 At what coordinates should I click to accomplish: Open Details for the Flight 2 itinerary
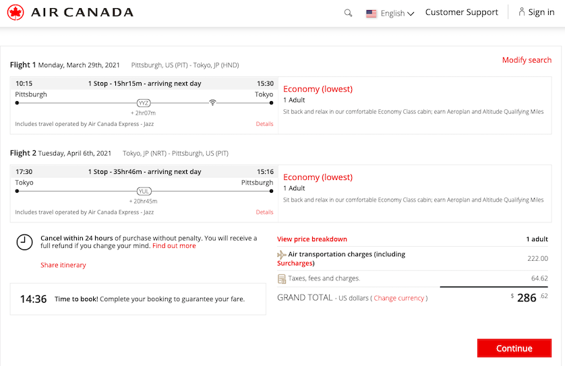tap(264, 212)
